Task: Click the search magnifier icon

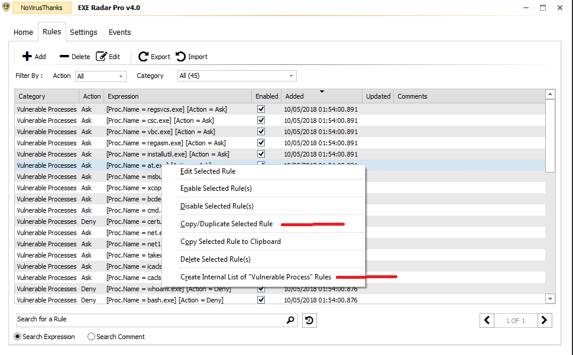Action: tap(290, 320)
